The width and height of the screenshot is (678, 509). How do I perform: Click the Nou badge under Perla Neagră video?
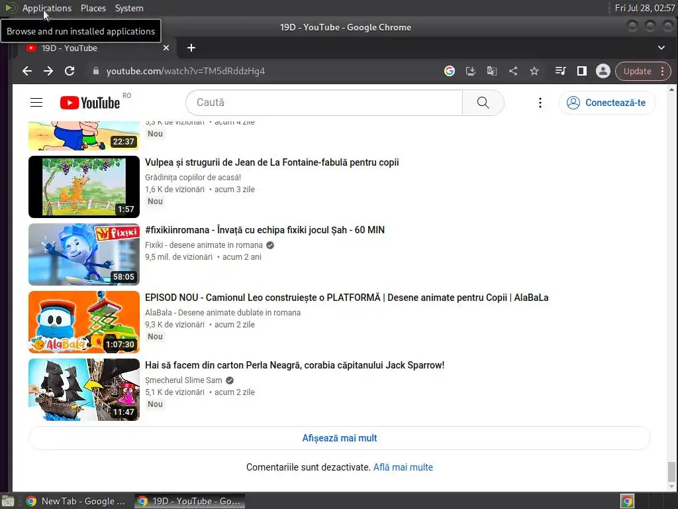pos(155,404)
